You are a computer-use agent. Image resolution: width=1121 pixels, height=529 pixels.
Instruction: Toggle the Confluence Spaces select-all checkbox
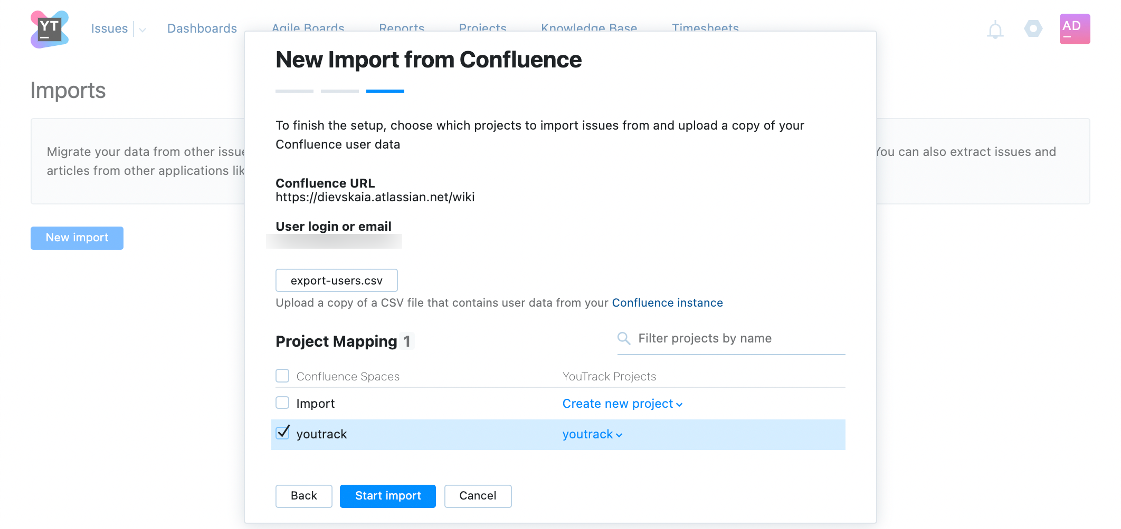point(282,376)
